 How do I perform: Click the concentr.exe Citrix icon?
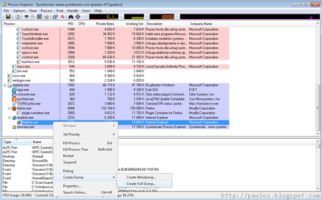pyautogui.click(x=14, y=94)
